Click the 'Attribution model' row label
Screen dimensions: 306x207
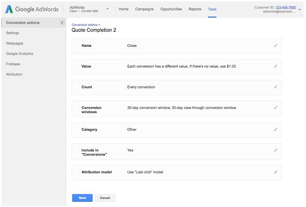click(x=97, y=172)
